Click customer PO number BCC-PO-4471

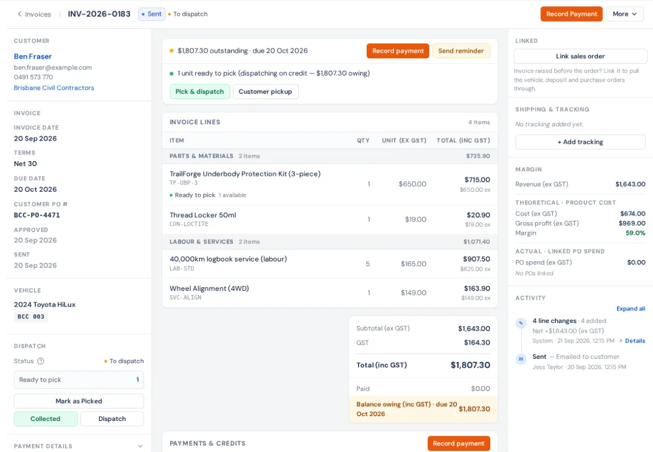click(x=37, y=215)
